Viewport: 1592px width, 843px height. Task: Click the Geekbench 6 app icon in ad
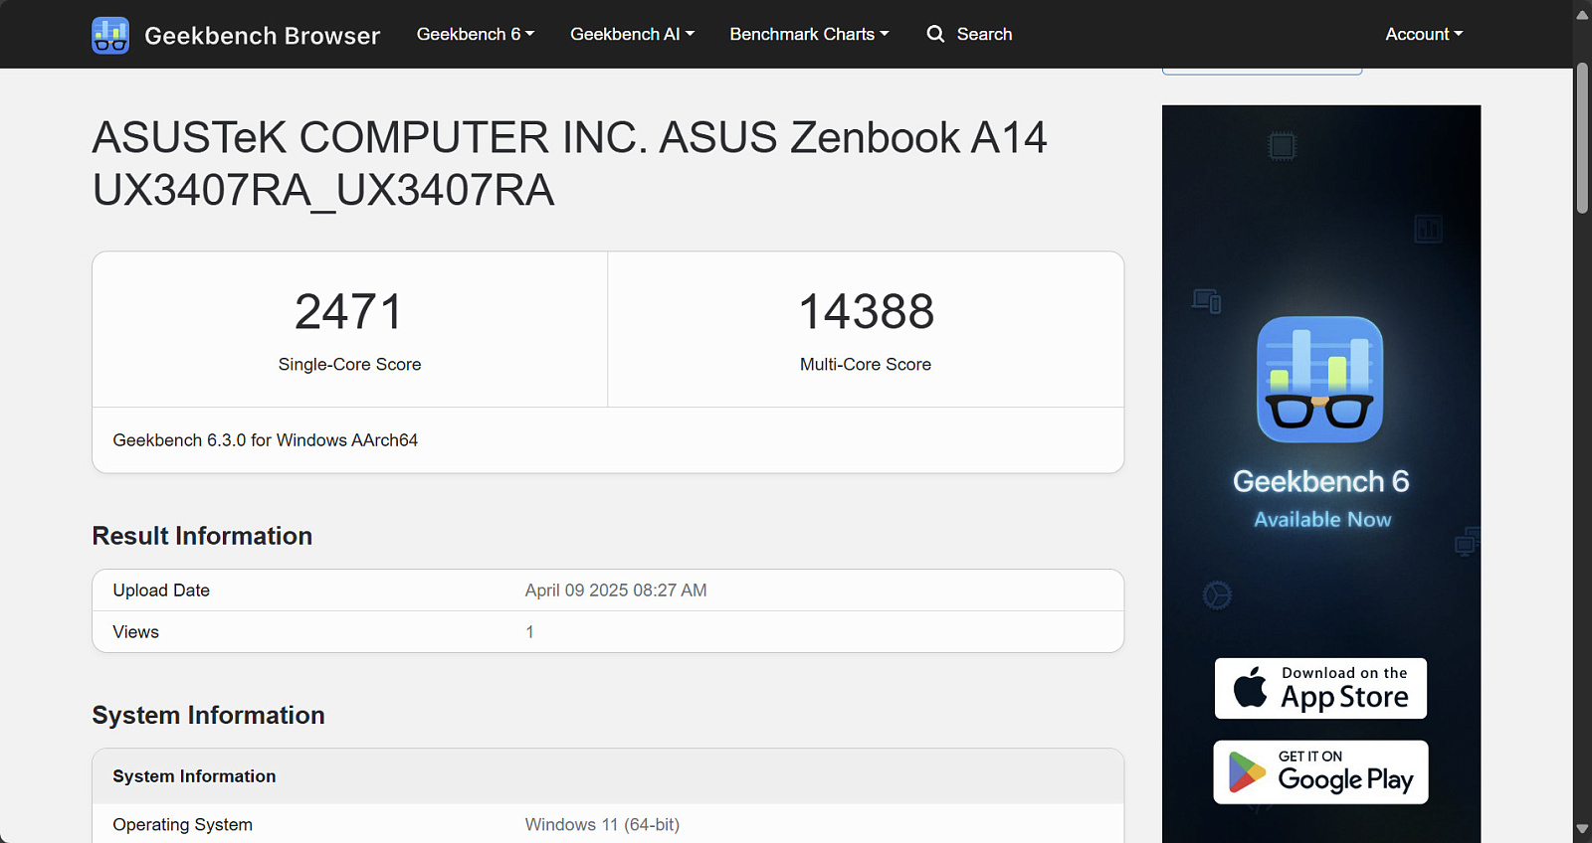click(x=1320, y=380)
